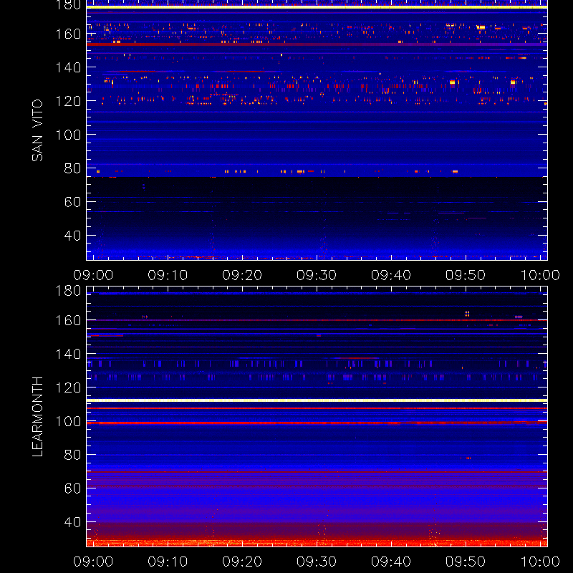Select the 40 label on San Vito axis
The width and height of the screenshot is (573, 573).
tap(72, 236)
